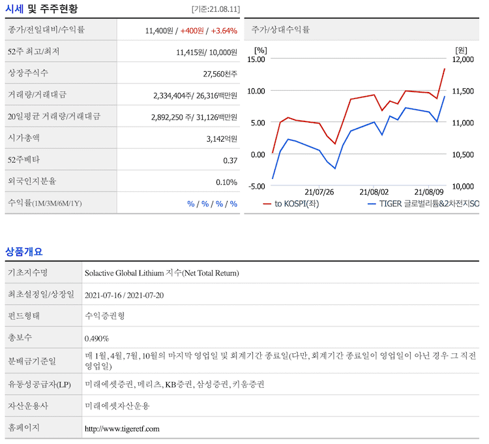The width and height of the screenshot is (489, 444).
Task: Select the 자산운용사 row label
Action: click(28, 405)
